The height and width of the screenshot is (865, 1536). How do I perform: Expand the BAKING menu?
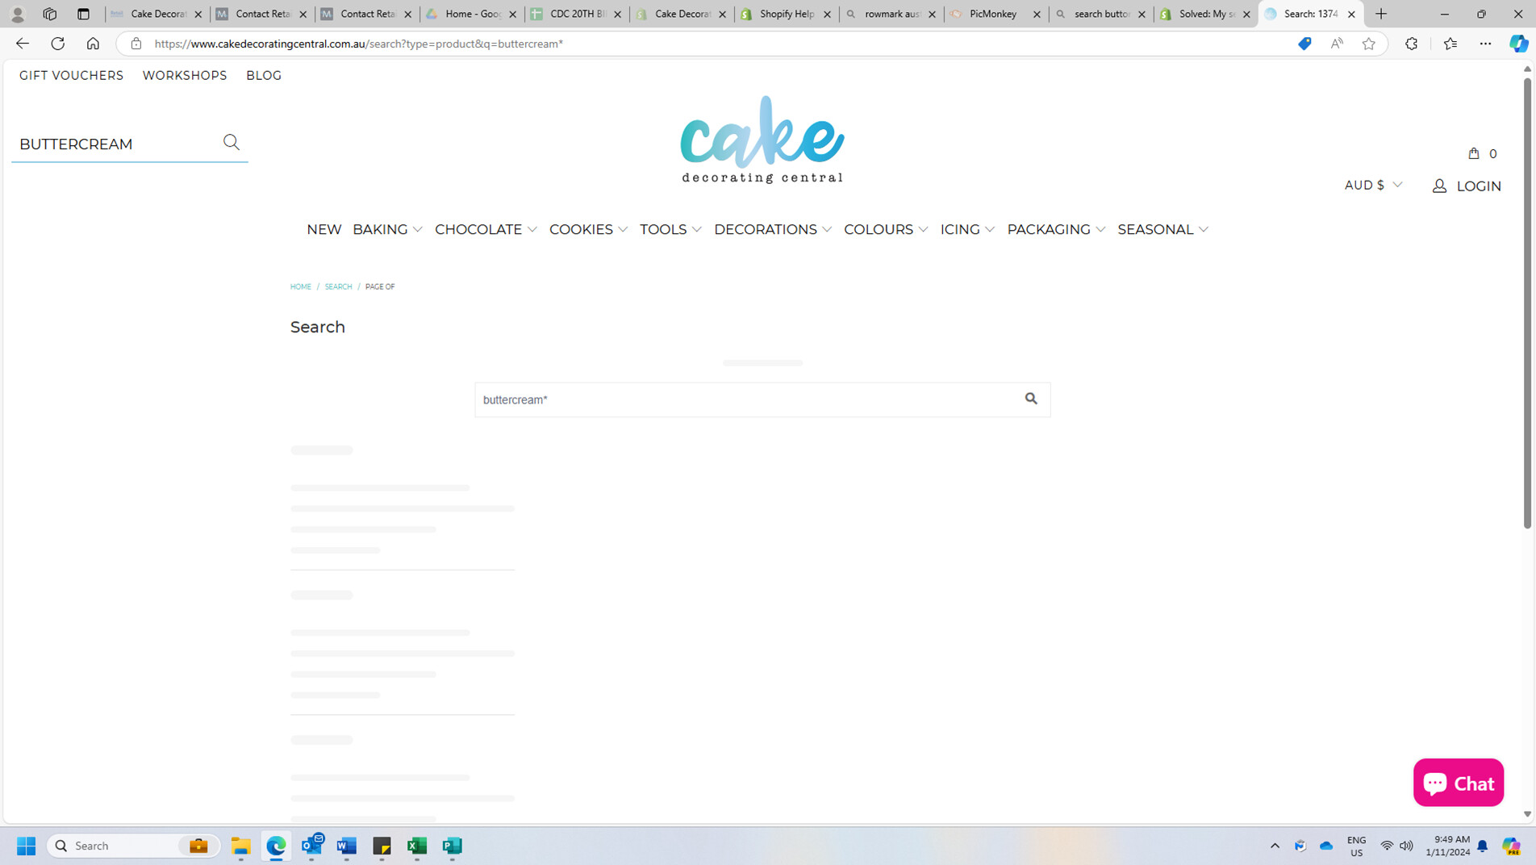click(x=387, y=230)
